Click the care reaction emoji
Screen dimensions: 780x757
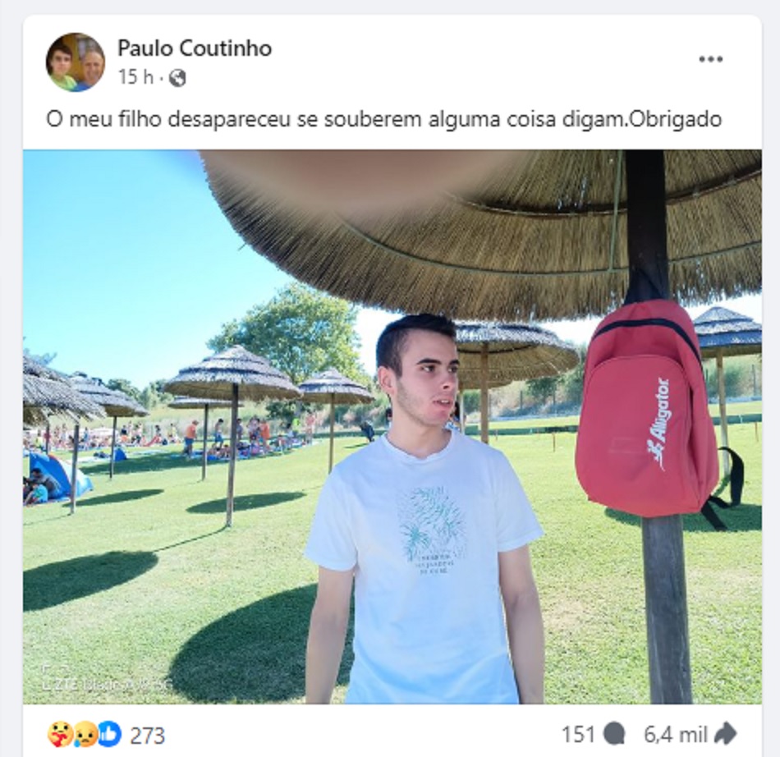coord(60,734)
